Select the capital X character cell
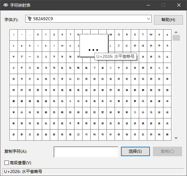The height and width of the screenshot is (176, 187). tap(159, 35)
